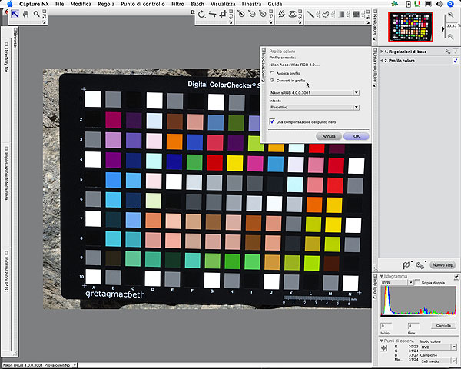Select the white control point tool
Image resolution: width=461 pixels, height=369 pixels.
[x=263, y=14]
